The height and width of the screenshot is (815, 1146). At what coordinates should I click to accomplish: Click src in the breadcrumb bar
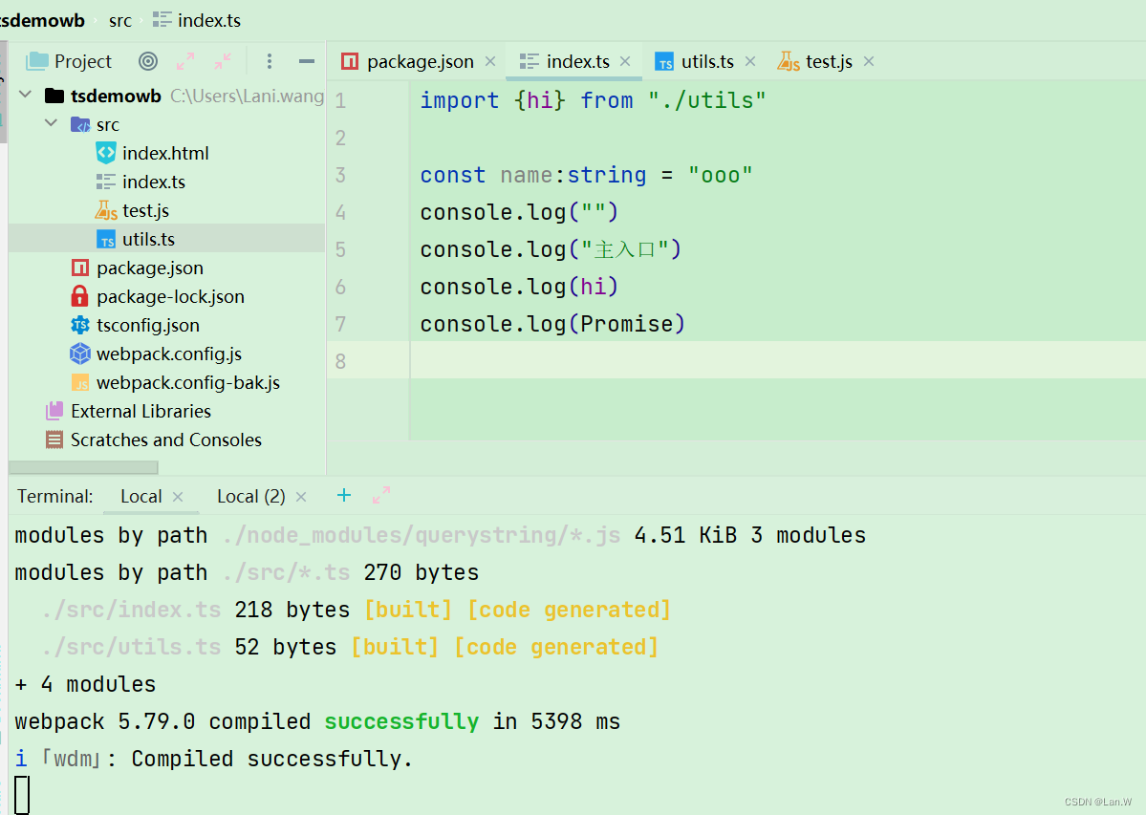click(x=120, y=19)
